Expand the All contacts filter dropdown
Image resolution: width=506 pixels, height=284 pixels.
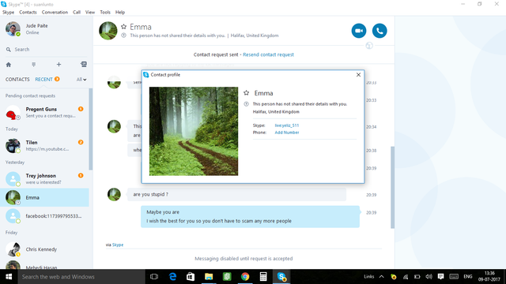pyautogui.click(x=81, y=80)
